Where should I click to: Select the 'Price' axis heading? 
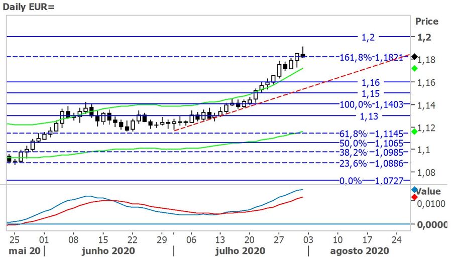426,21
